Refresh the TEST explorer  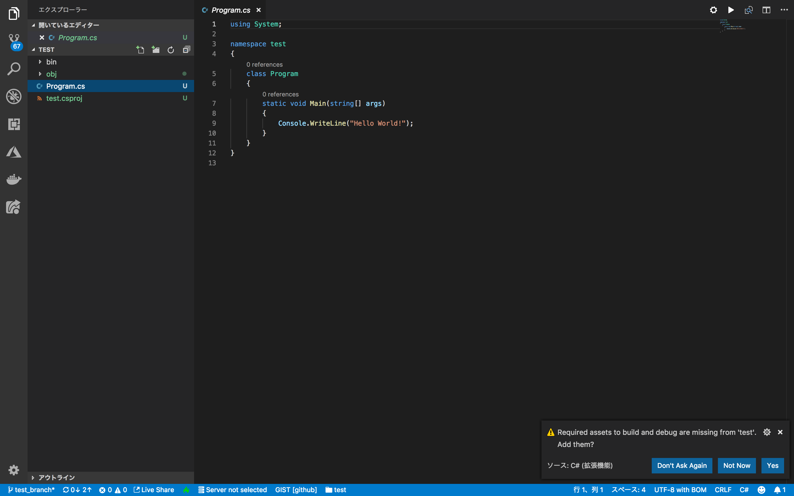coord(171,50)
